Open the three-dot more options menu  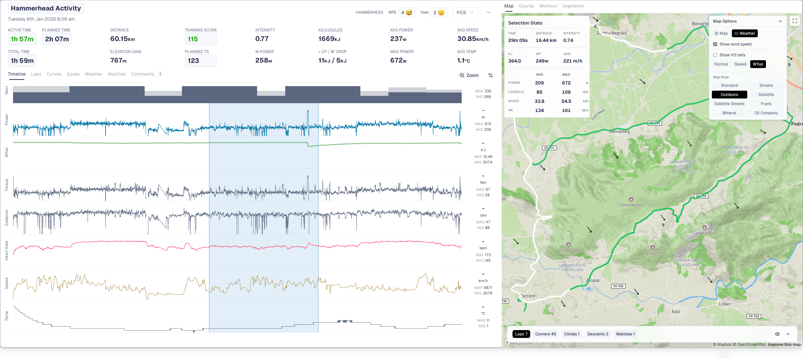[x=489, y=12]
